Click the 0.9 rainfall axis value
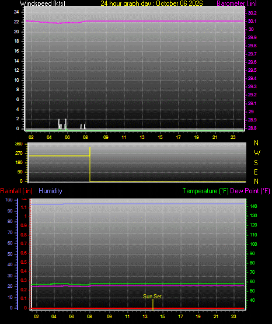The image size is (272, 324). pos(24,225)
